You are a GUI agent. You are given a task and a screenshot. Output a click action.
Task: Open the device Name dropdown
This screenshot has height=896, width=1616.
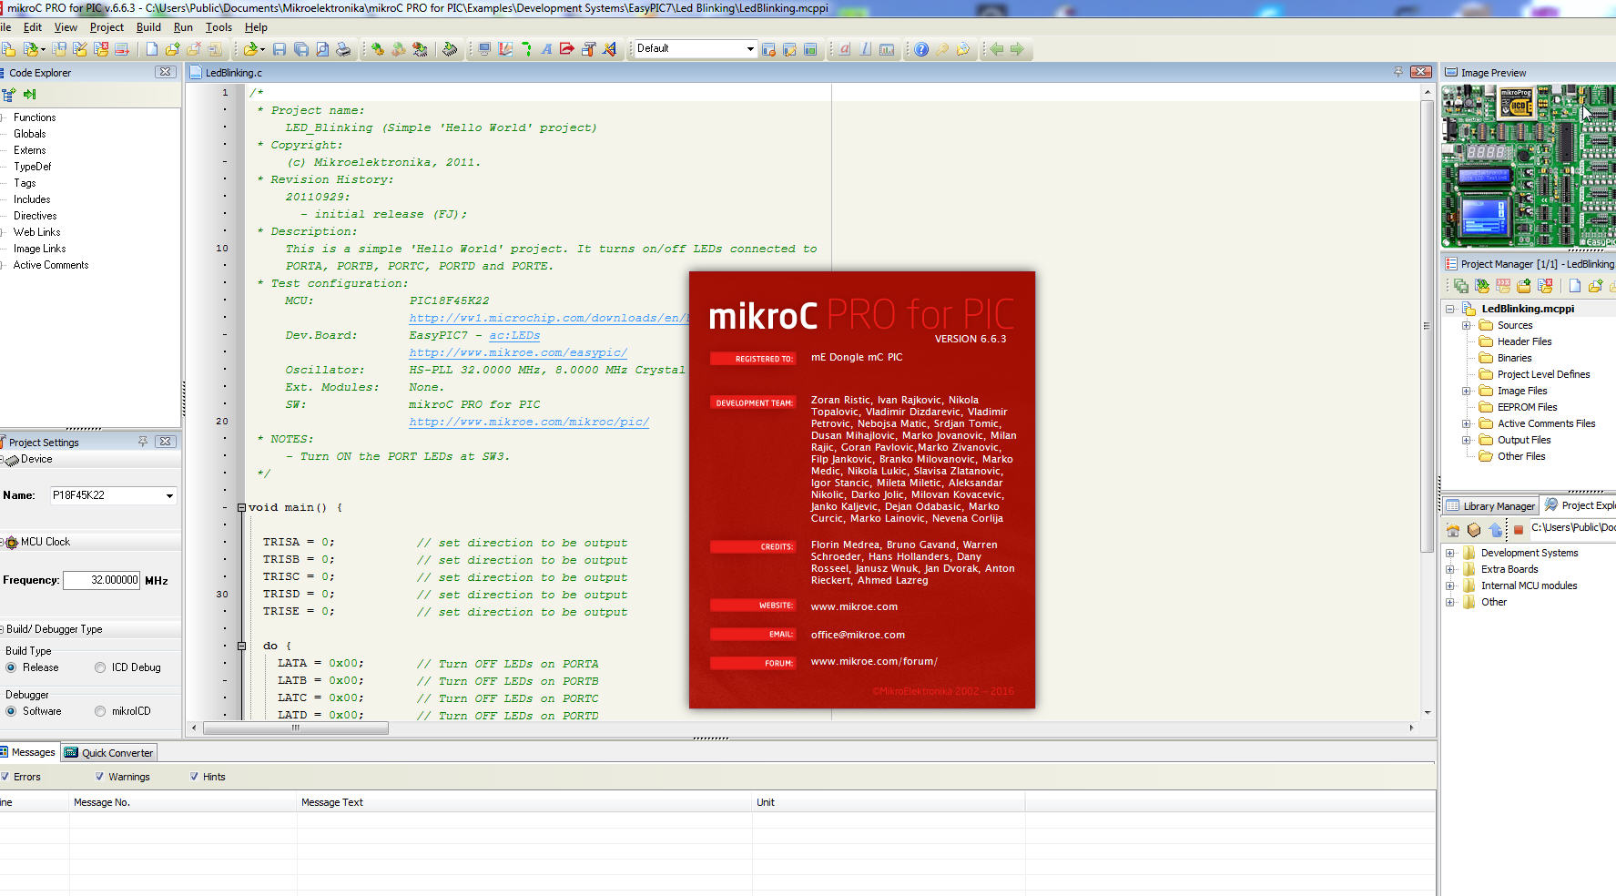(x=169, y=496)
